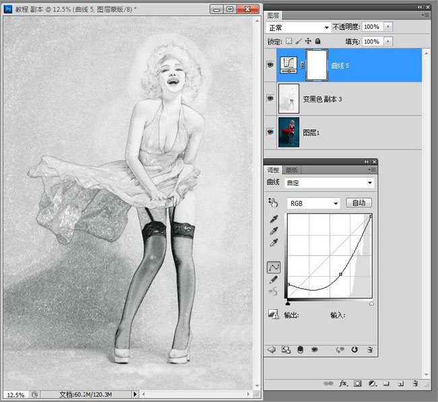
Task: Select the 变黑色 副本 3 layer thumbnail
Action: click(x=288, y=98)
